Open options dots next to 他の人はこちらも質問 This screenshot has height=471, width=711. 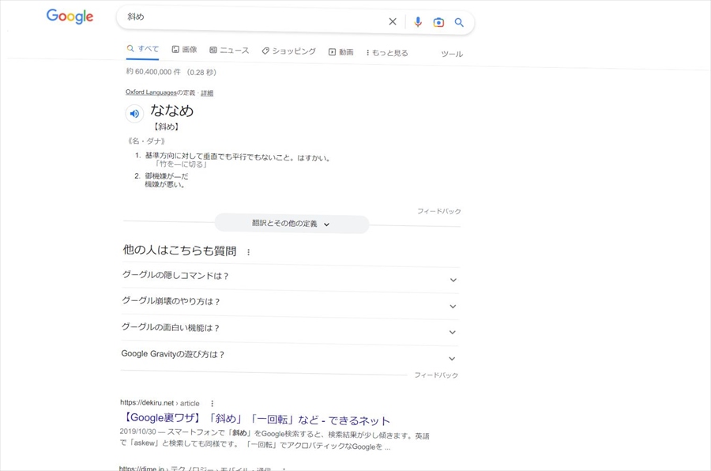coord(249,252)
